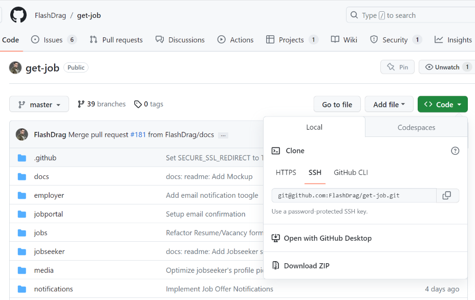Toggle the green Code dropdown button
475x300 pixels.
[x=443, y=104]
